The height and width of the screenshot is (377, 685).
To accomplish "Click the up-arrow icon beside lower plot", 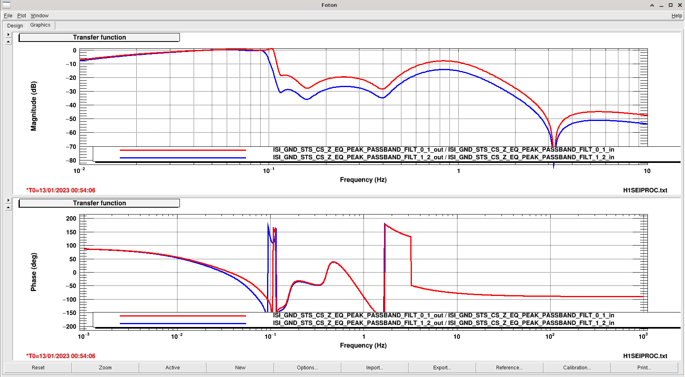I will [8, 207].
